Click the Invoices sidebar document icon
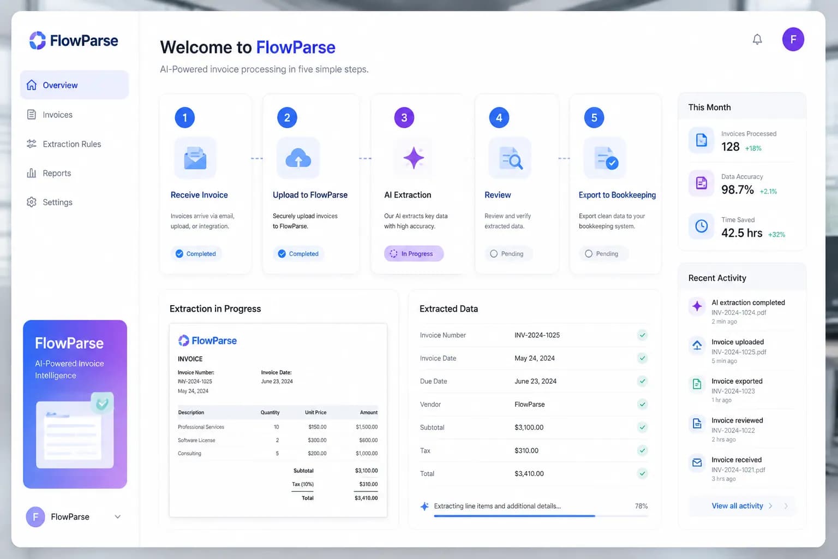The image size is (838, 559). click(x=32, y=115)
